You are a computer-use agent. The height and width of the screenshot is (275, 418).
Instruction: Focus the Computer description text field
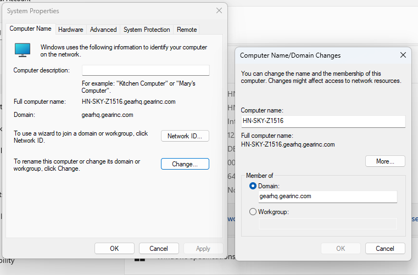point(146,70)
